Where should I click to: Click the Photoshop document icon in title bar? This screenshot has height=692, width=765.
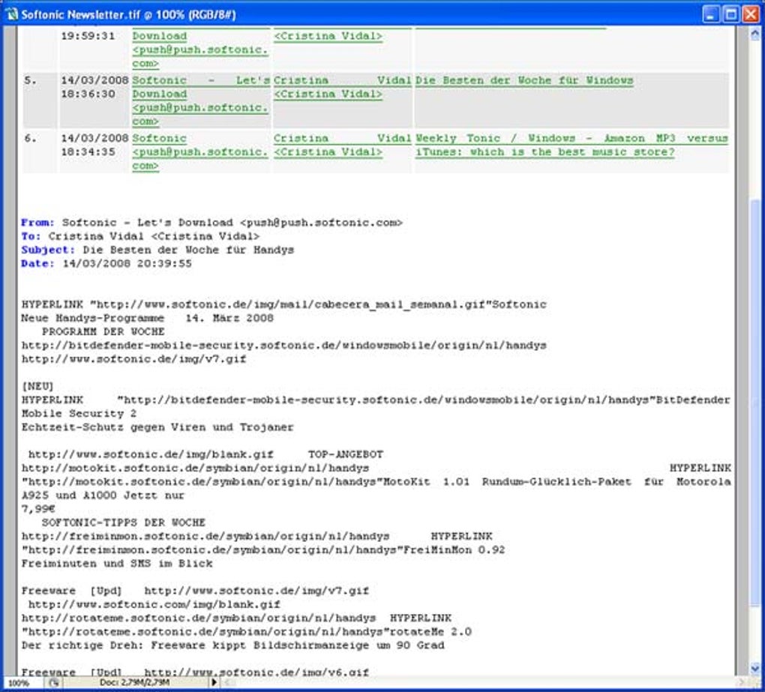pos(10,14)
